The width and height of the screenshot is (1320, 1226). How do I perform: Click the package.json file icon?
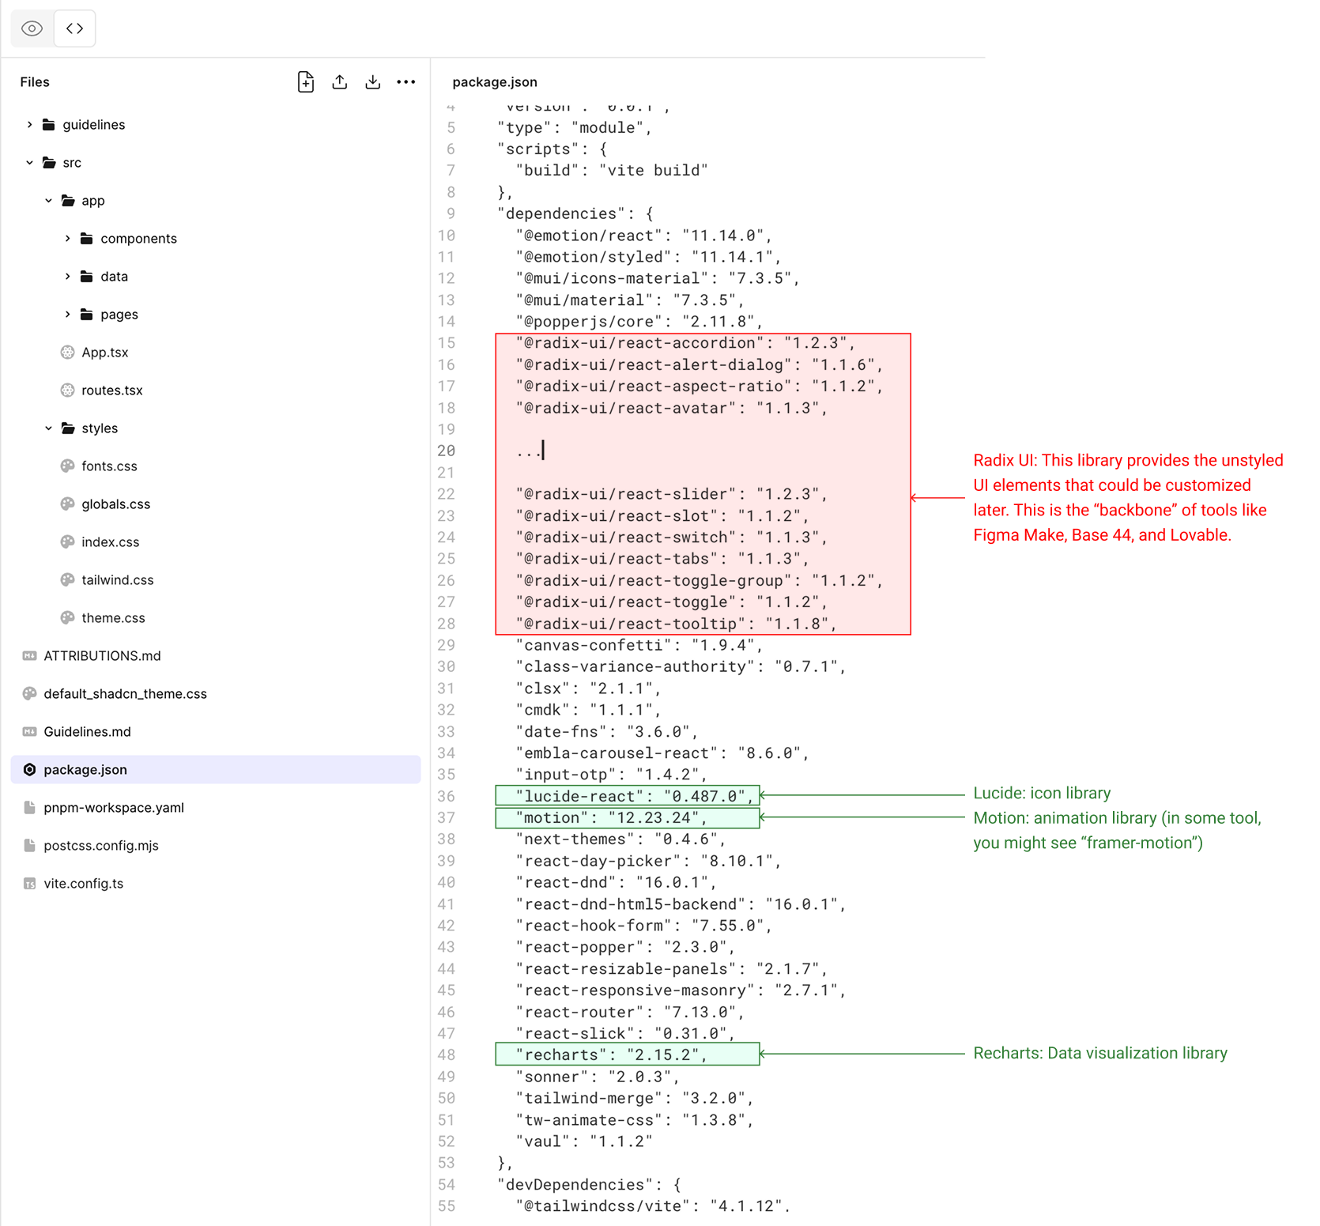29,769
